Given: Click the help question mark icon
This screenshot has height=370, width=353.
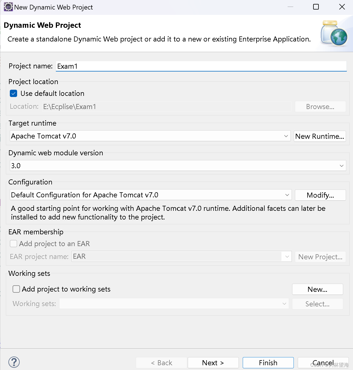Looking at the screenshot, I should 14,362.
